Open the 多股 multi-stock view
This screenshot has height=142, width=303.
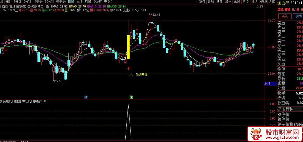pos(219,2)
